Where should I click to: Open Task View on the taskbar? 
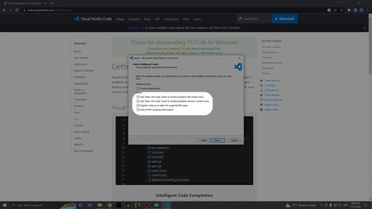[90, 205]
